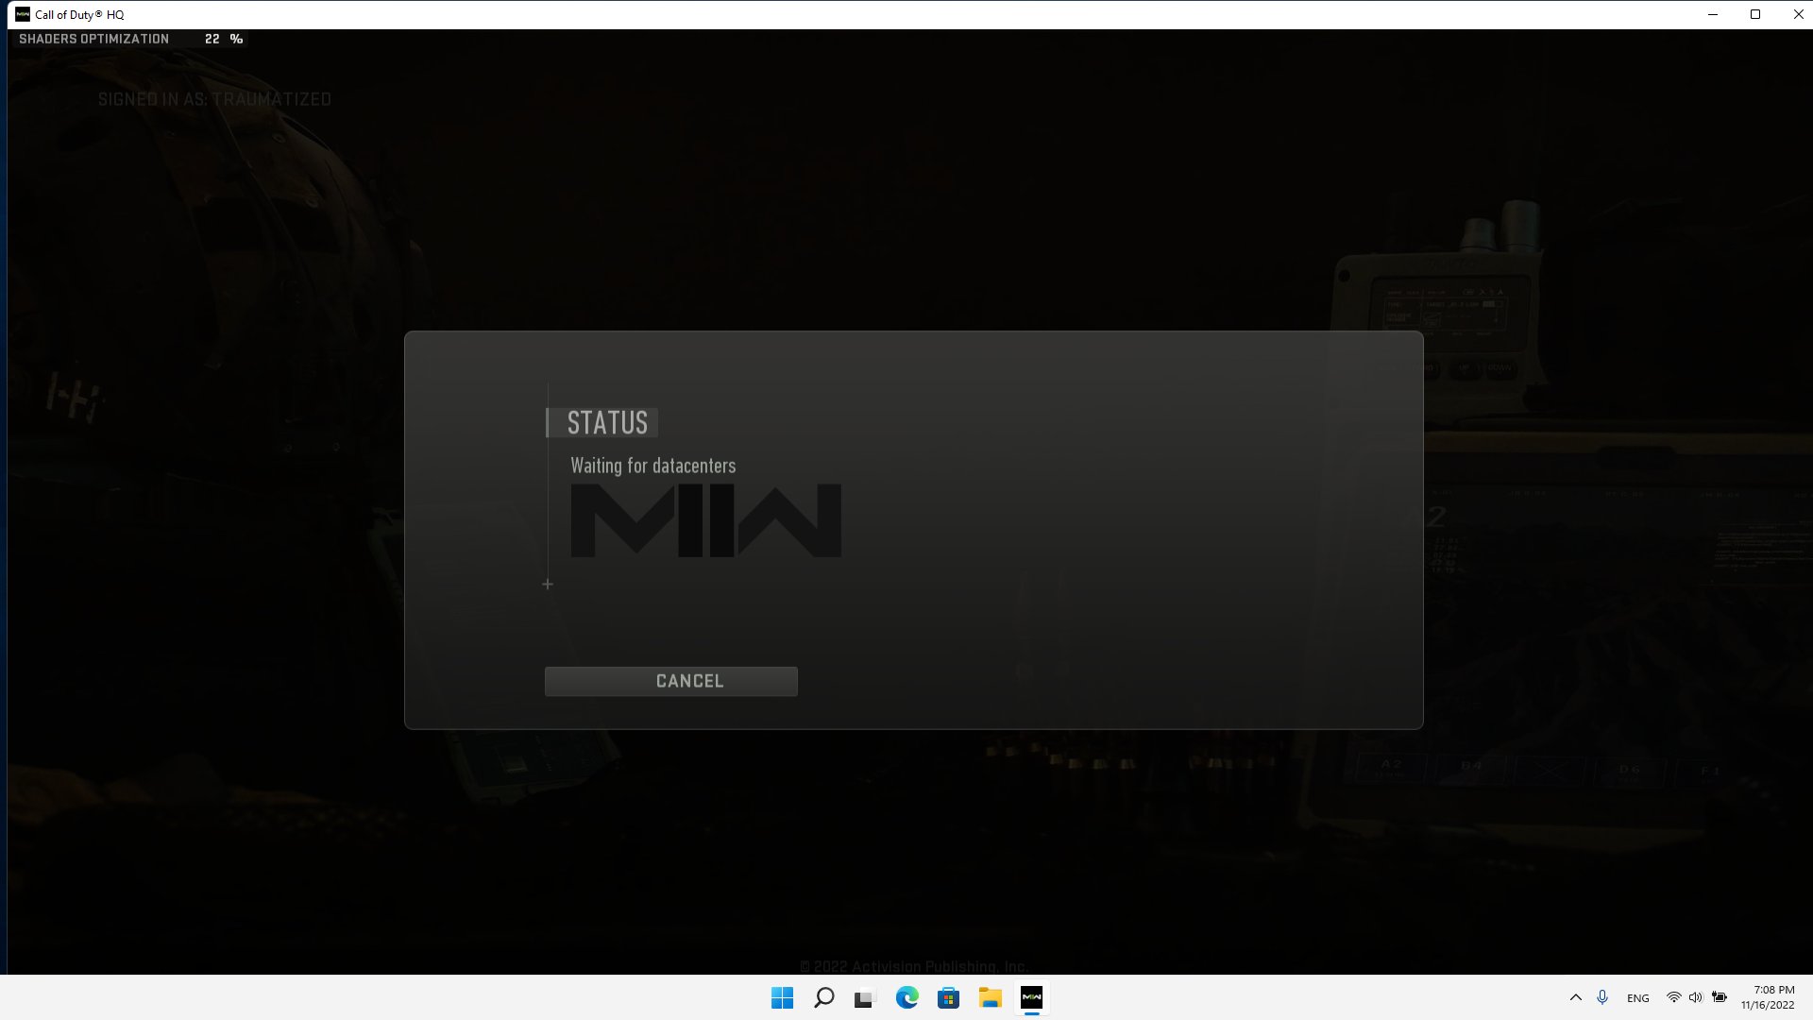Expand hidden system tray icons
Screen dimensions: 1813x1020
click(x=1575, y=997)
